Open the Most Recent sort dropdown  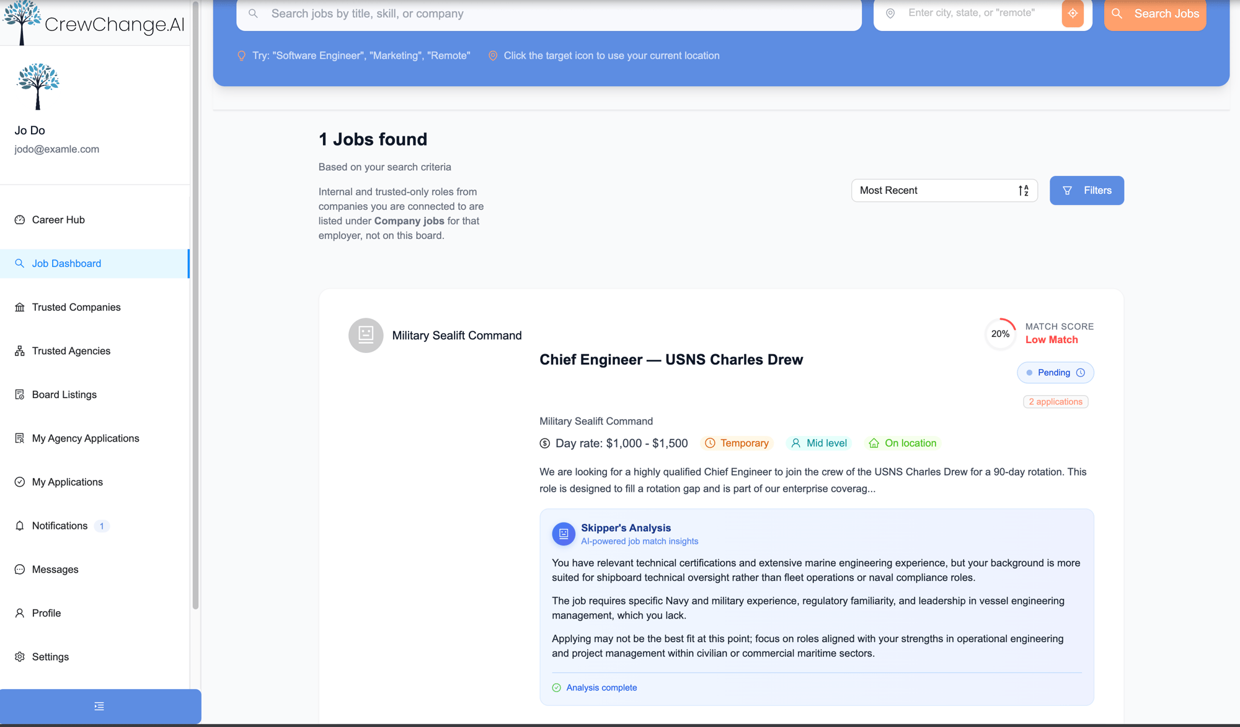coord(944,190)
